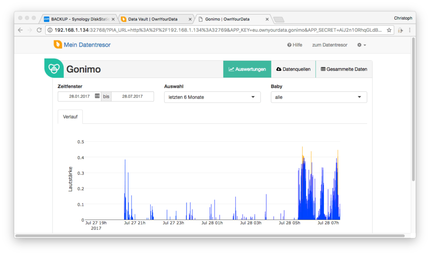This screenshot has height=255, width=430.
Task: Go back using browser back arrow
Action: [x=20, y=30]
